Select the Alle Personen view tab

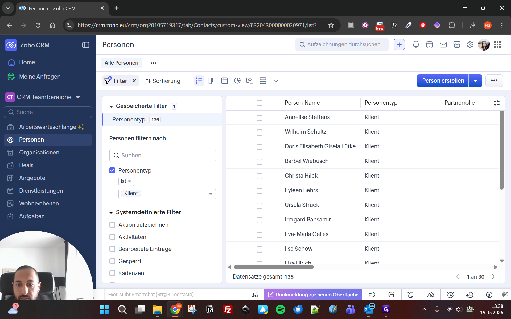point(121,63)
